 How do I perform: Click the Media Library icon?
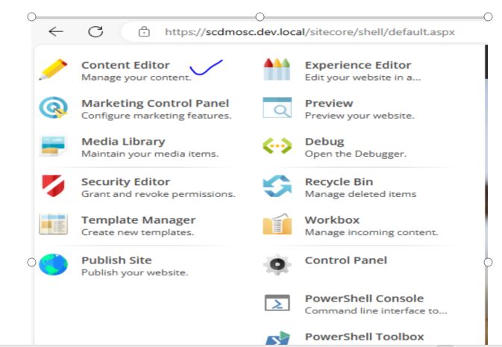point(53,146)
